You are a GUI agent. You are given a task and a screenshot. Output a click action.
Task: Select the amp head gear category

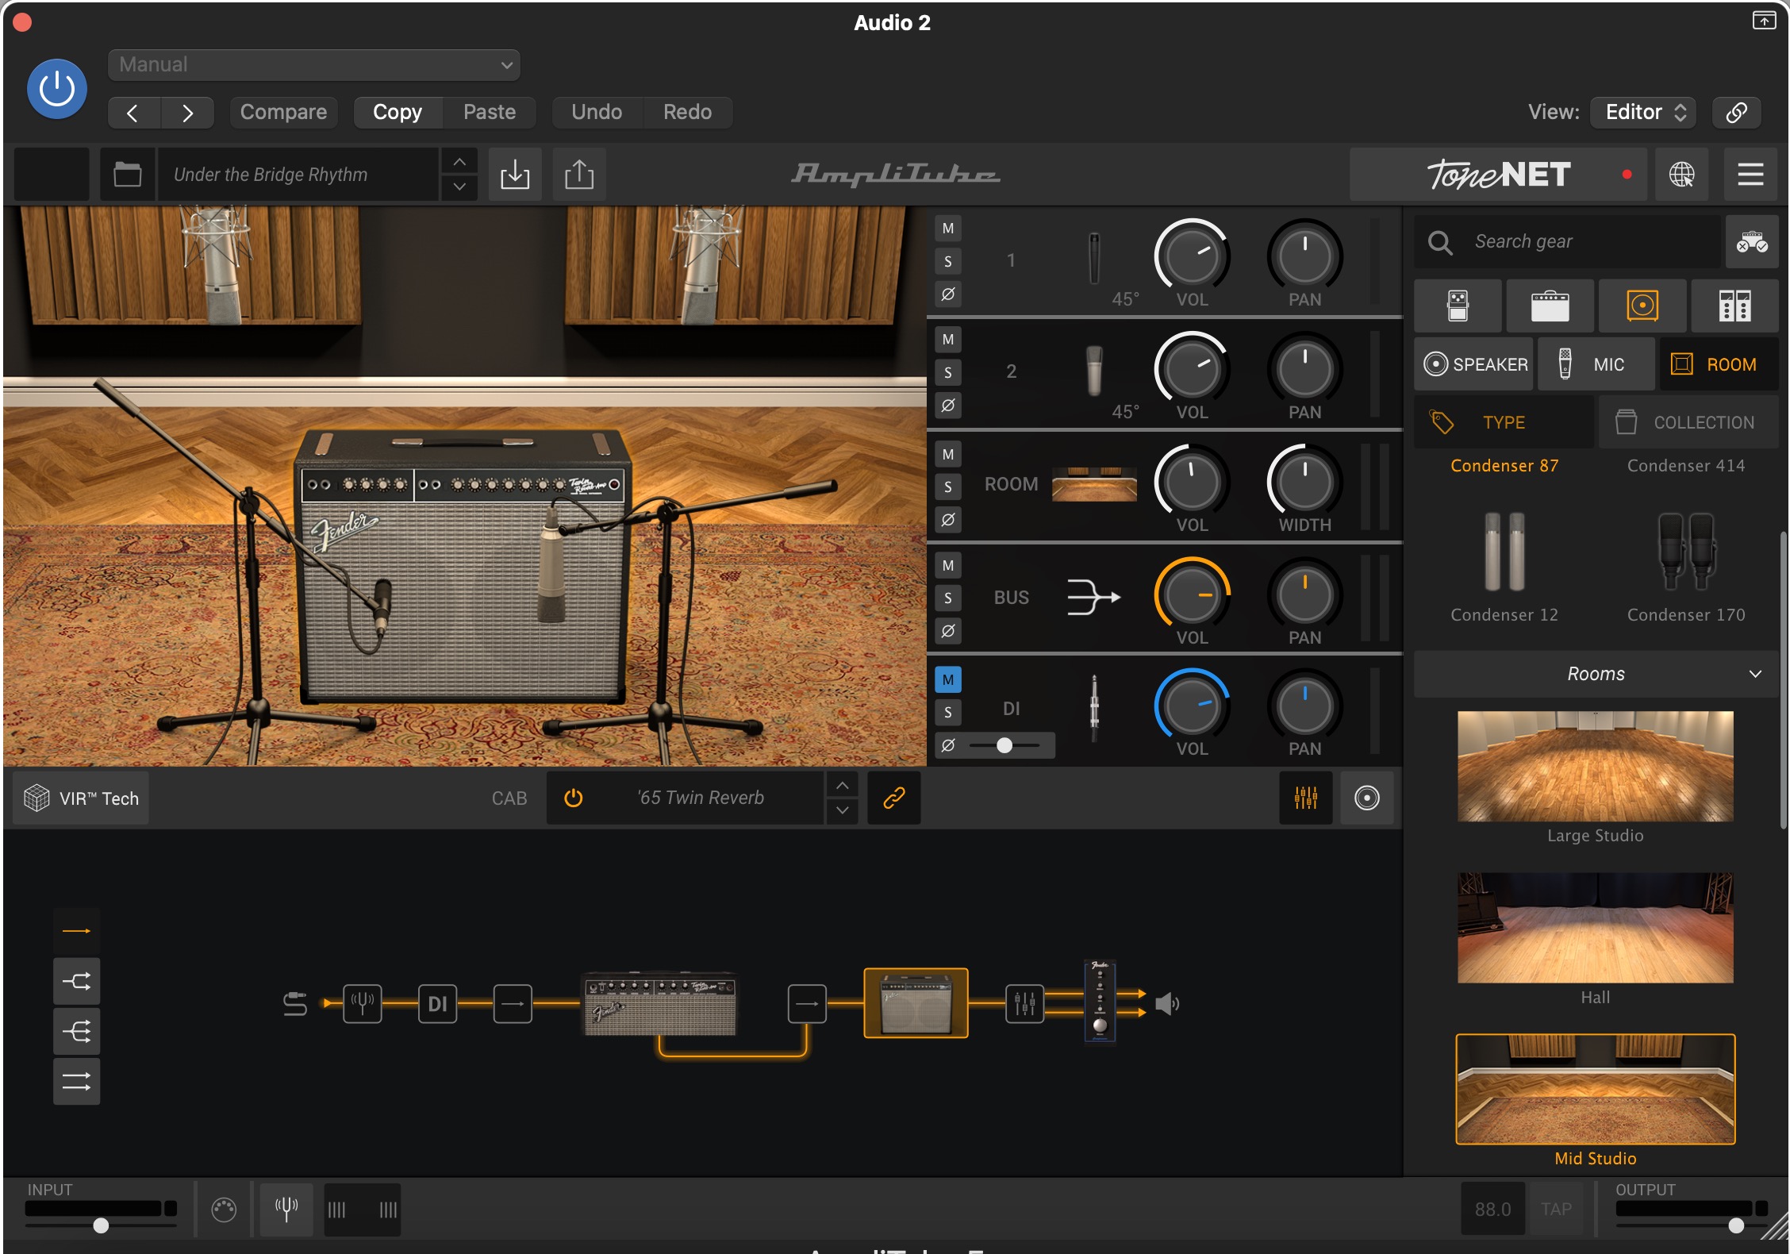coord(1550,306)
